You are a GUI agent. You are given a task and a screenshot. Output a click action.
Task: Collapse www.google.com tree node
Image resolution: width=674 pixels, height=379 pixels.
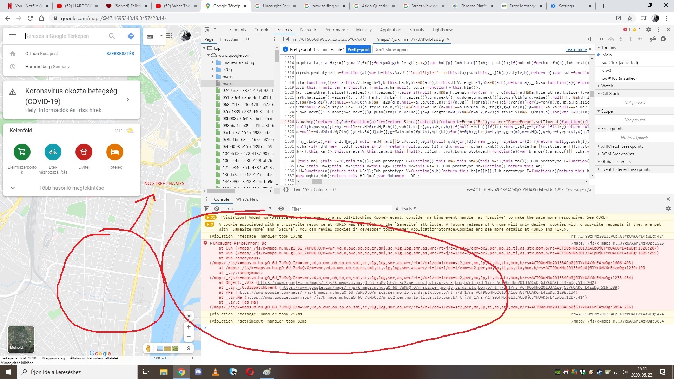(208, 55)
